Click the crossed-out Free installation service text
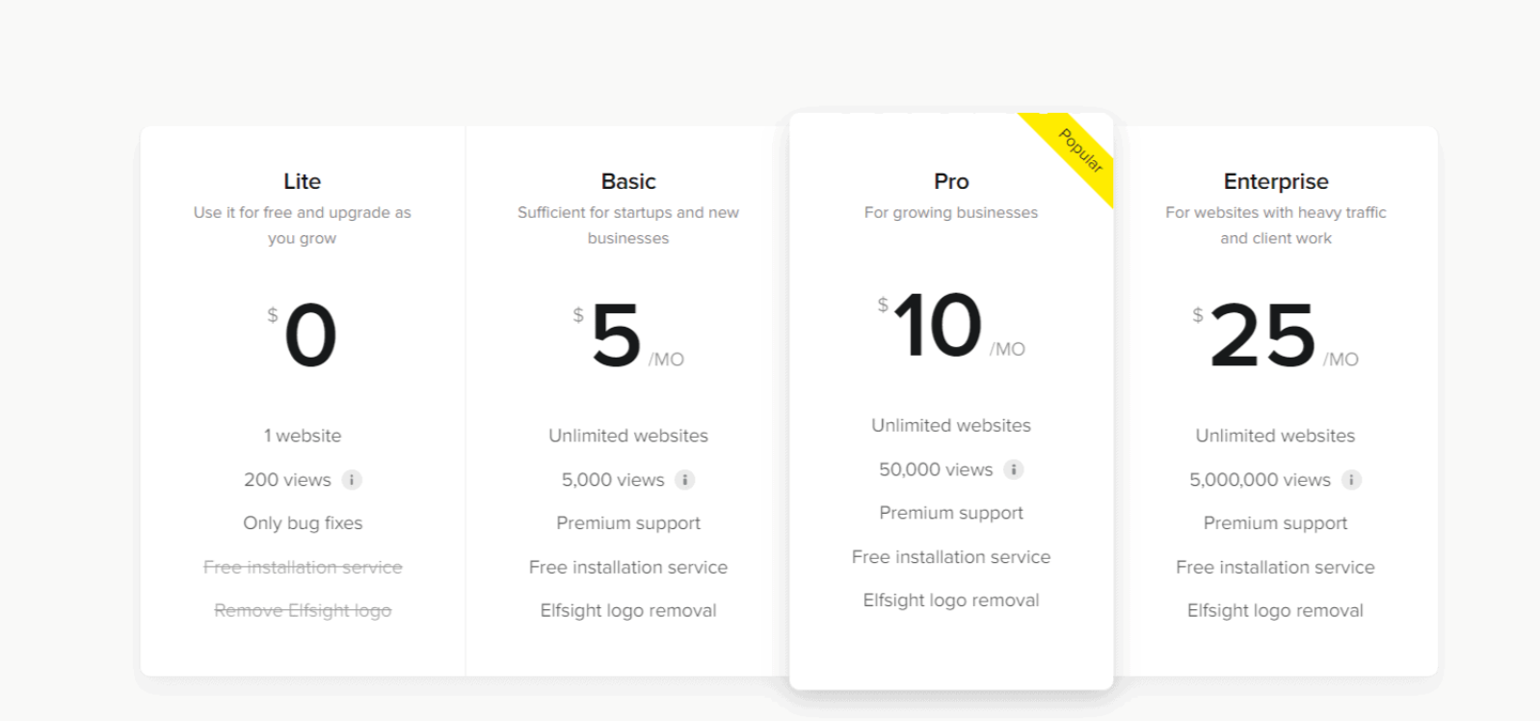 click(x=303, y=567)
